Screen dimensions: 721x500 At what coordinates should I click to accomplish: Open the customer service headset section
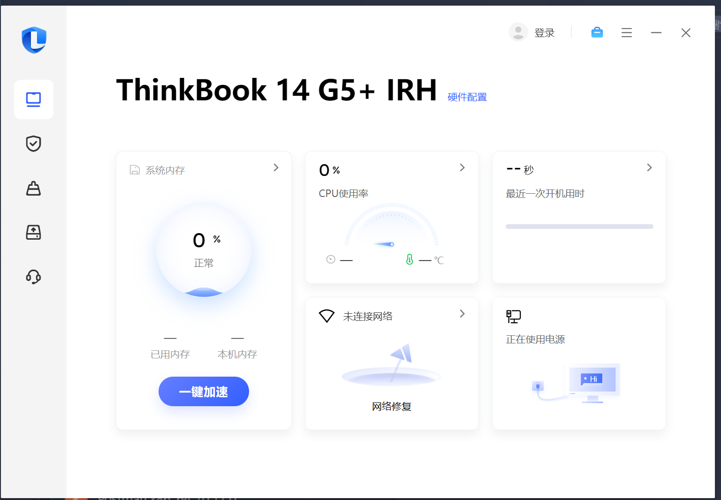pos(34,277)
